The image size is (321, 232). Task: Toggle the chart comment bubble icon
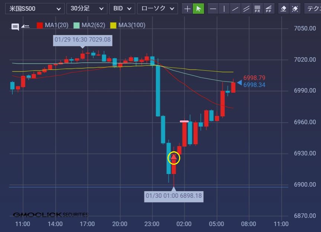click(x=15, y=26)
